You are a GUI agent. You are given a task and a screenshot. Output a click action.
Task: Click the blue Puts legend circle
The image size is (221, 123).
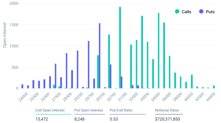201,12
